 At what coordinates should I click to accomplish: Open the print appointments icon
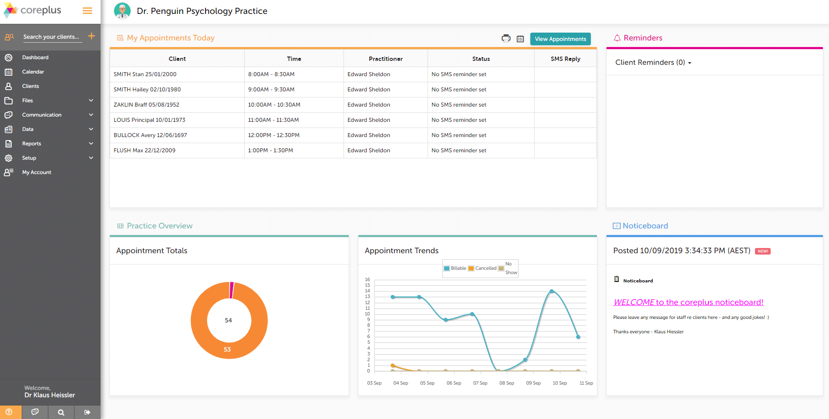[505, 39]
